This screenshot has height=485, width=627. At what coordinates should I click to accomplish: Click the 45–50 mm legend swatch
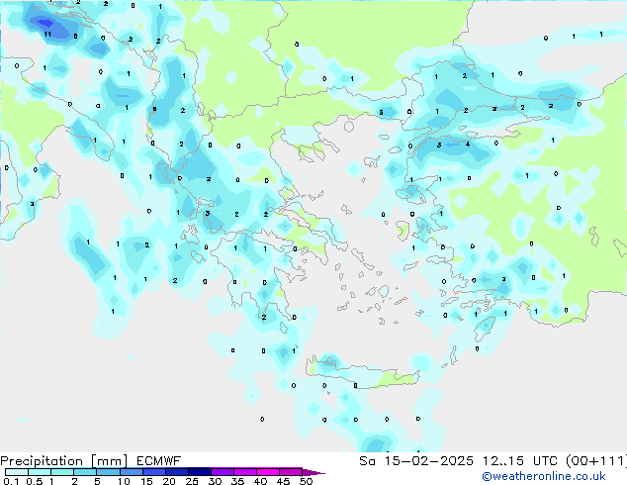coord(291,472)
